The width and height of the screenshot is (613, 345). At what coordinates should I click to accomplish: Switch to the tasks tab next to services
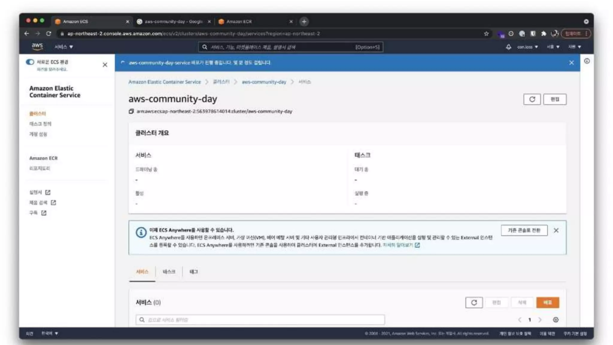(x=169, y=272)
